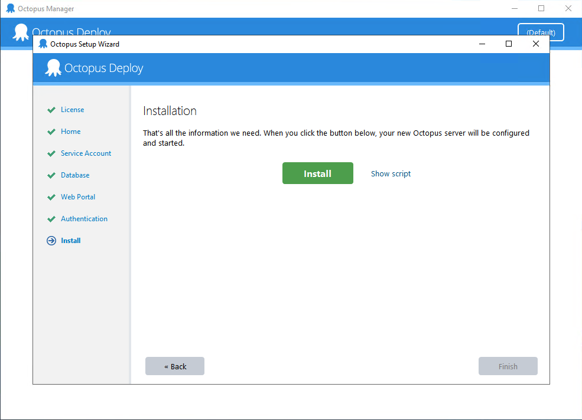This screenshot has height=420, width=582.
Task: Click the checkmark icon beside License
Action: point(51,110)
